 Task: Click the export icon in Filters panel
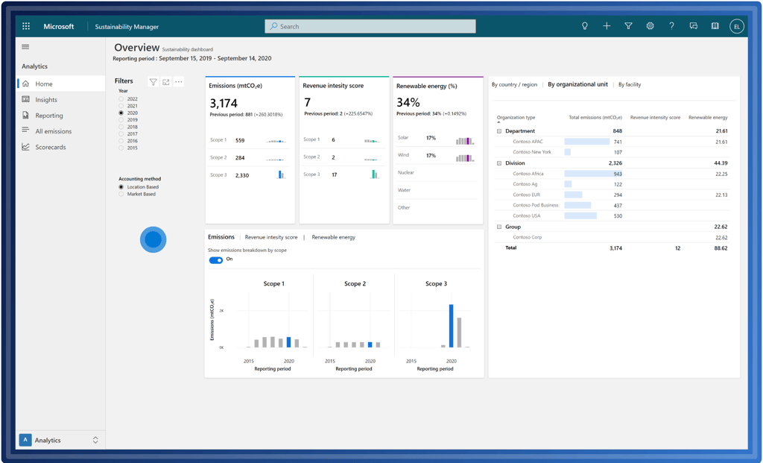tap(166, 82)
